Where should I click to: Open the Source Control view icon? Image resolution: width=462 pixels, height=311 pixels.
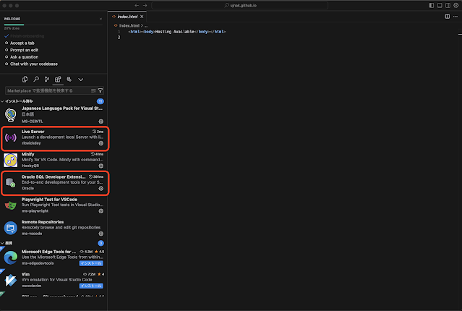(x=47, y=80)
